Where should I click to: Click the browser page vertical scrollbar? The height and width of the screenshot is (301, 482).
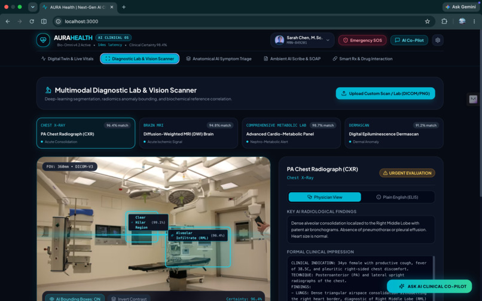point(480,113)
